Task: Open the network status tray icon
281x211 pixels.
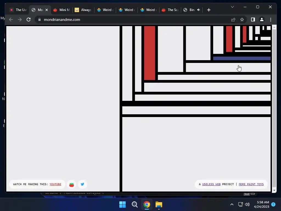Action: pos(240,204)
